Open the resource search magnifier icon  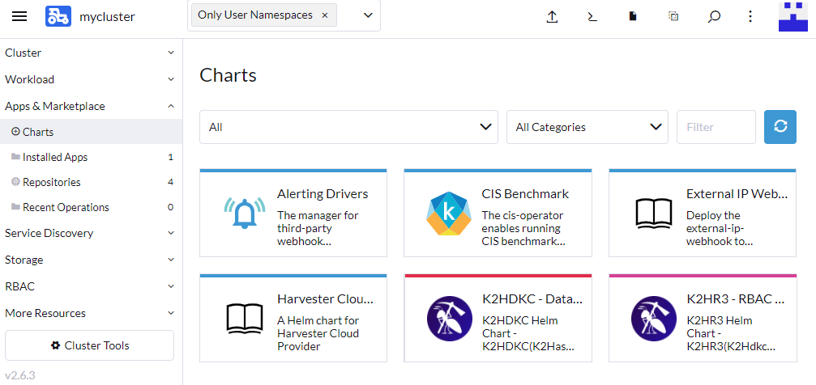[714, 16]
